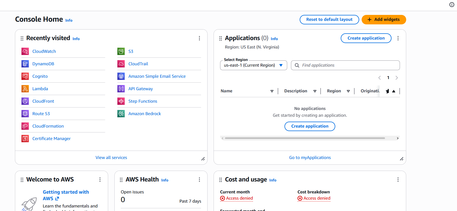The width and height of the screenshot is (457, 211).
Task: Click the Cognito service icon
Action: 25,76
